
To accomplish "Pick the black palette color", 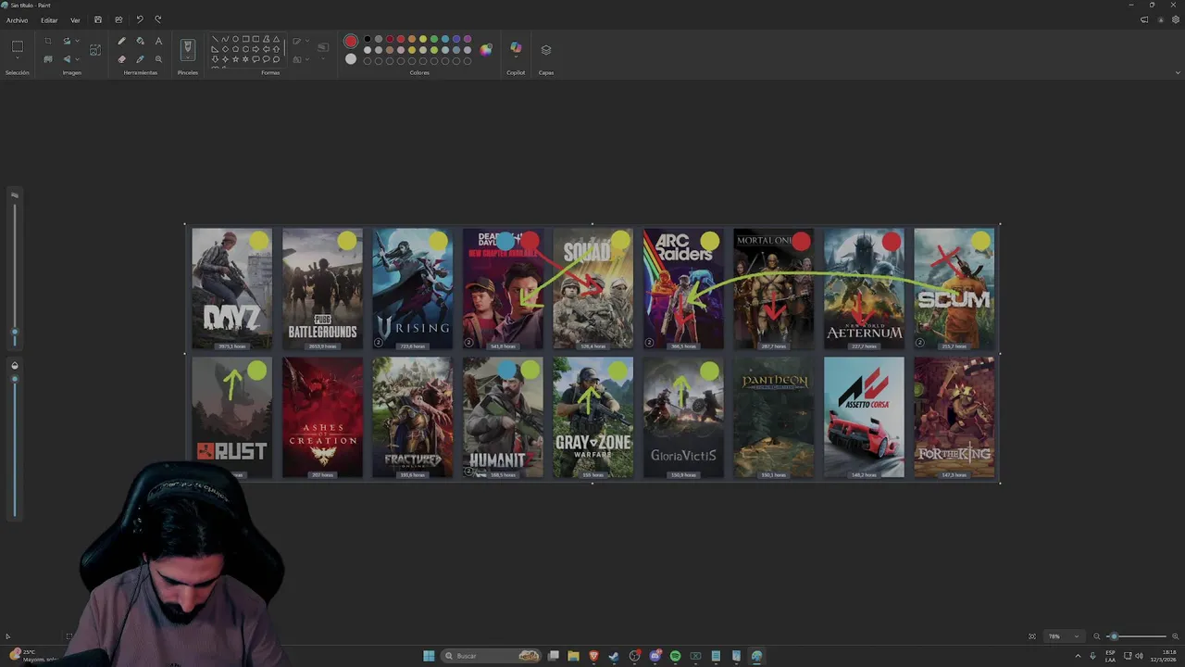I will click(x=368, y=39).
